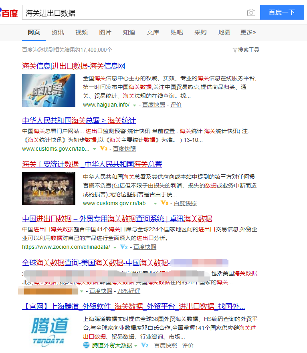
Task: Click the Baidu logo
Action: coord(9,12)
